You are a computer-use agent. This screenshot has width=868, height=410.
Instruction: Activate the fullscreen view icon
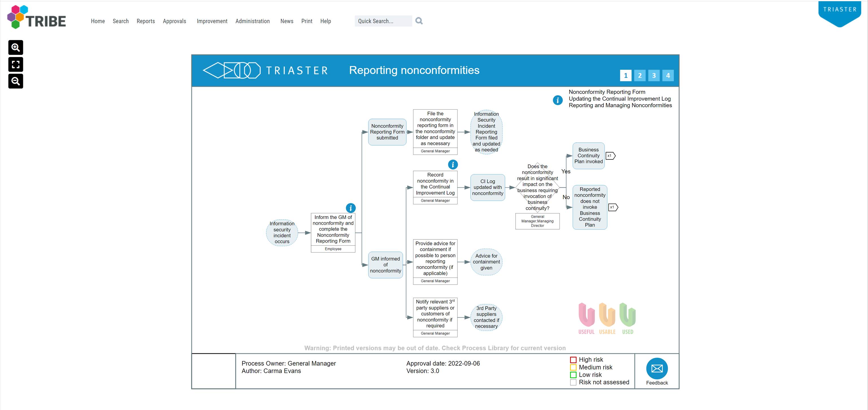tap(16, 64)
